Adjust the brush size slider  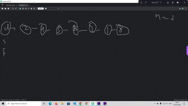click(x=51, y=9)
